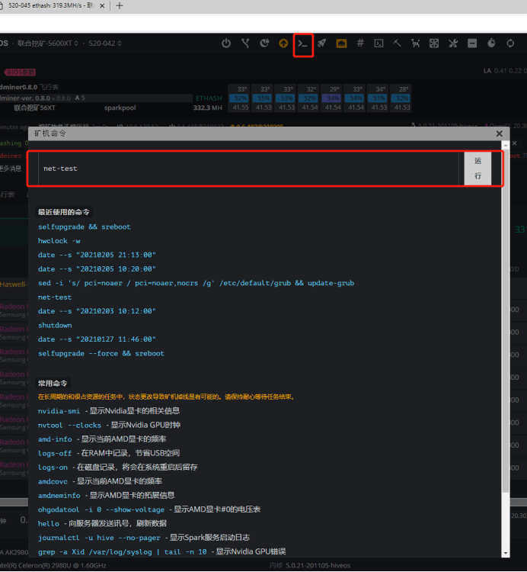Close the 520-045 ethash browser tab
527x572 pixels.
tap(101, 5)
